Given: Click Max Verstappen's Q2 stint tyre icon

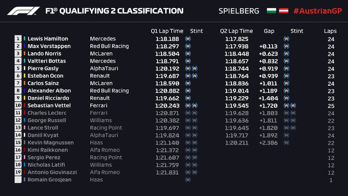Looking at the screenshot, I should (286, 46).
